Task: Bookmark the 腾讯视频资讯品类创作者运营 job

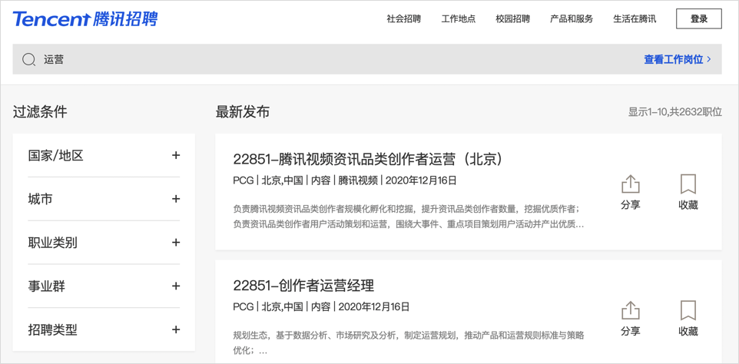Action: [x=688, y=192]
